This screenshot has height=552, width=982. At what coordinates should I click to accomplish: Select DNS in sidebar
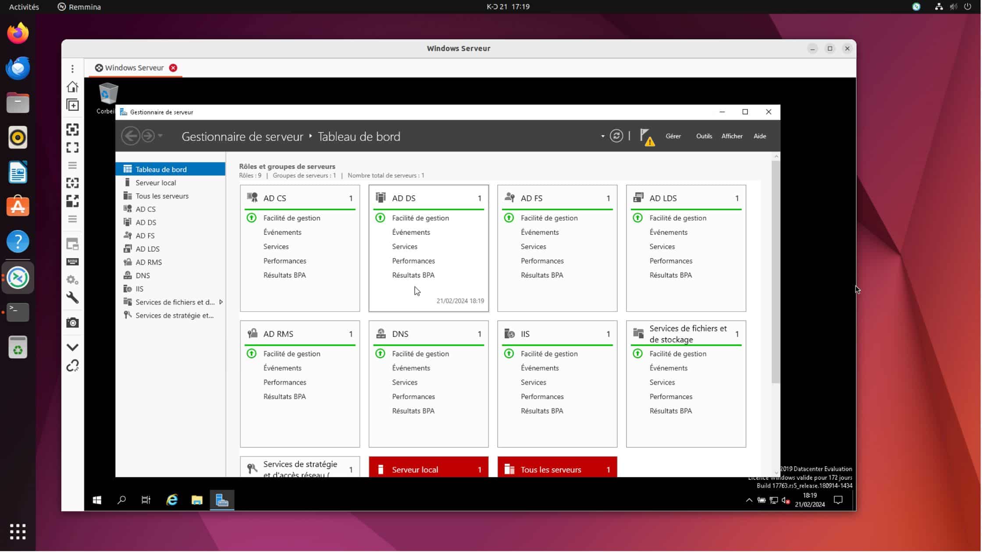pyautogui.click(x=171, y=276)
